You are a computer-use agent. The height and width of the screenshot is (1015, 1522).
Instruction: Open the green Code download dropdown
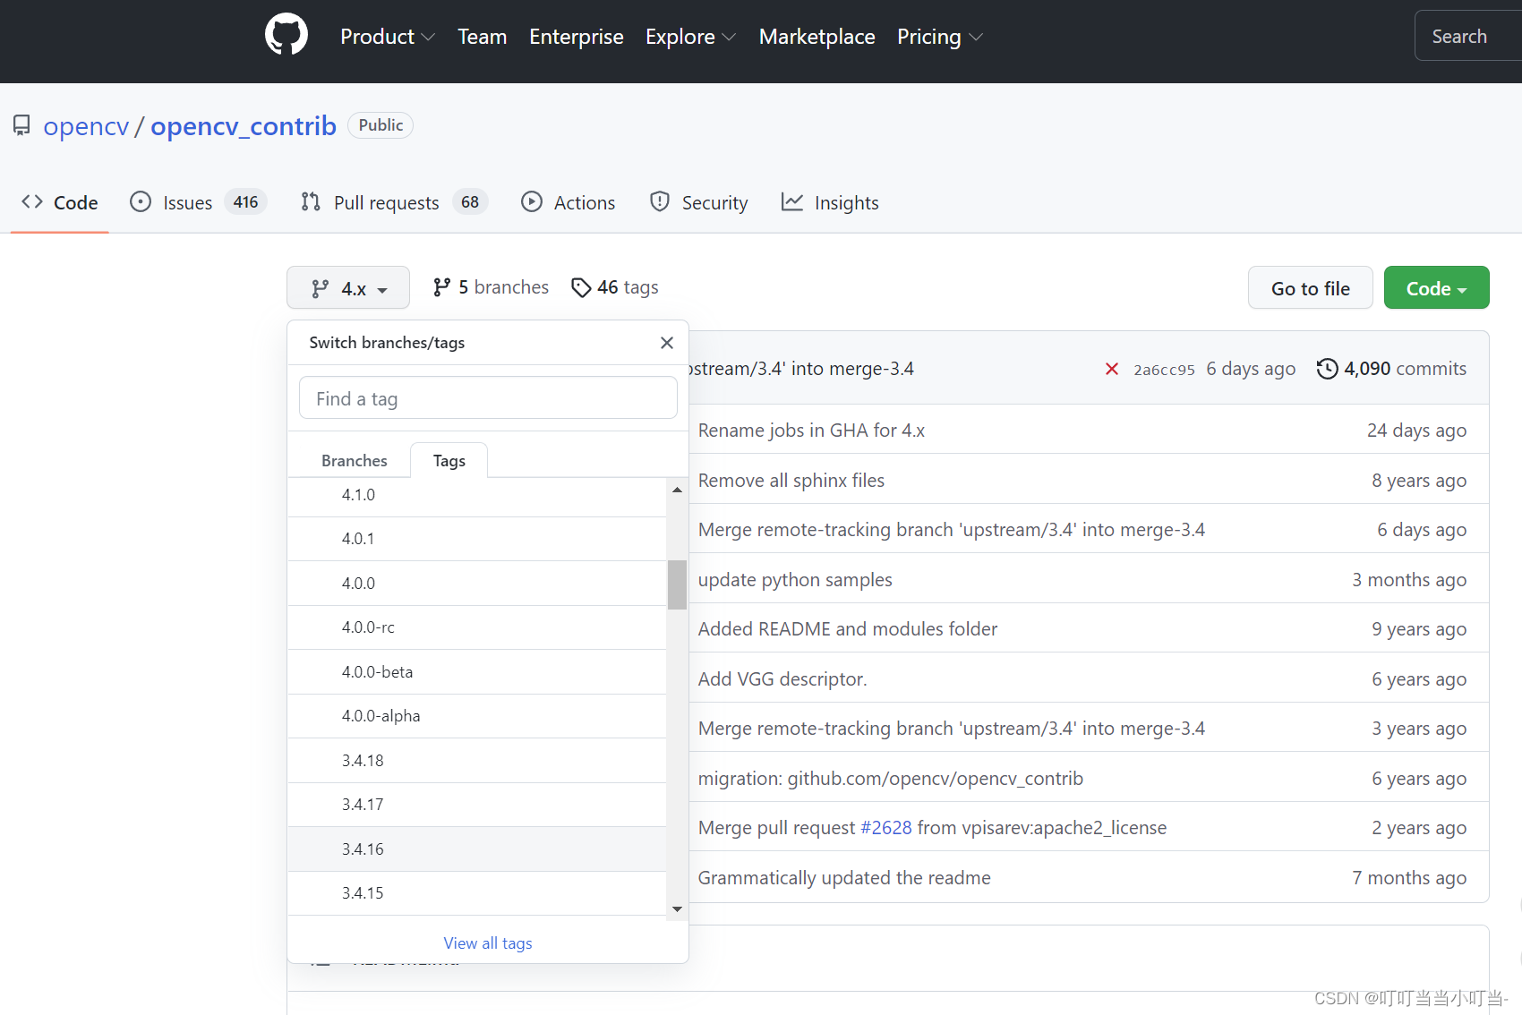click(1436, 288)
